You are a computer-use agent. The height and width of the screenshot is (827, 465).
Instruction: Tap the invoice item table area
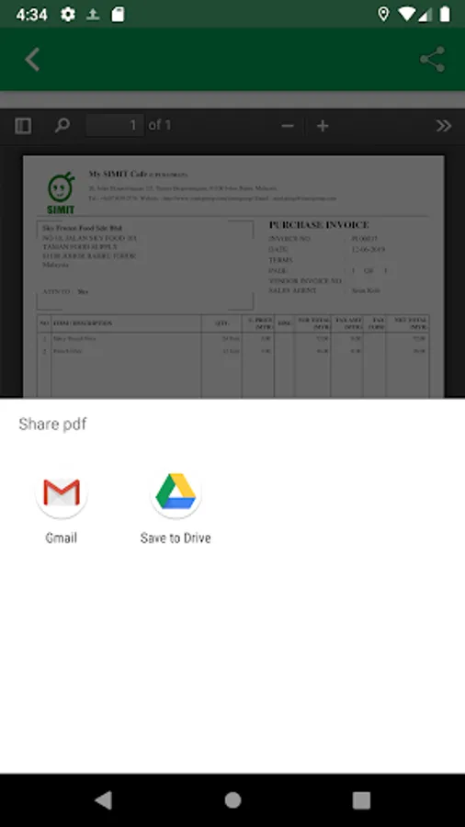click(232, 356)
